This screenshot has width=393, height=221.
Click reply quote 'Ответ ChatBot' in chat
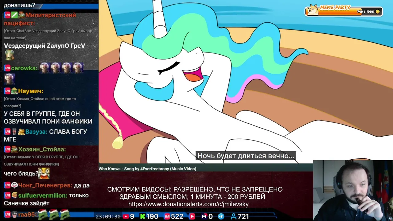(48, 34)
